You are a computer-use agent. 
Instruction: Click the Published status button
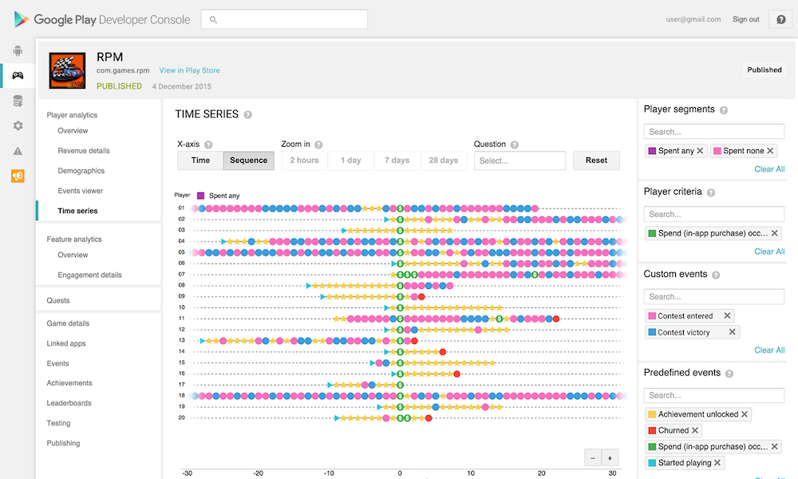(764, 69)
